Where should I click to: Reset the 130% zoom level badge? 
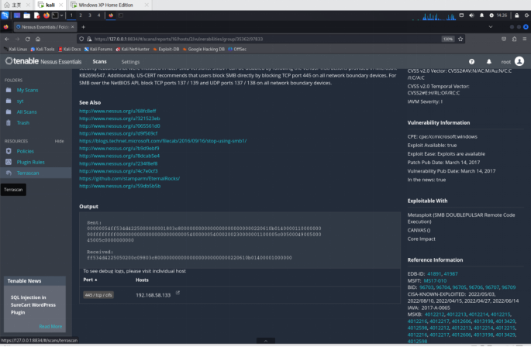(x=448, y=39)
